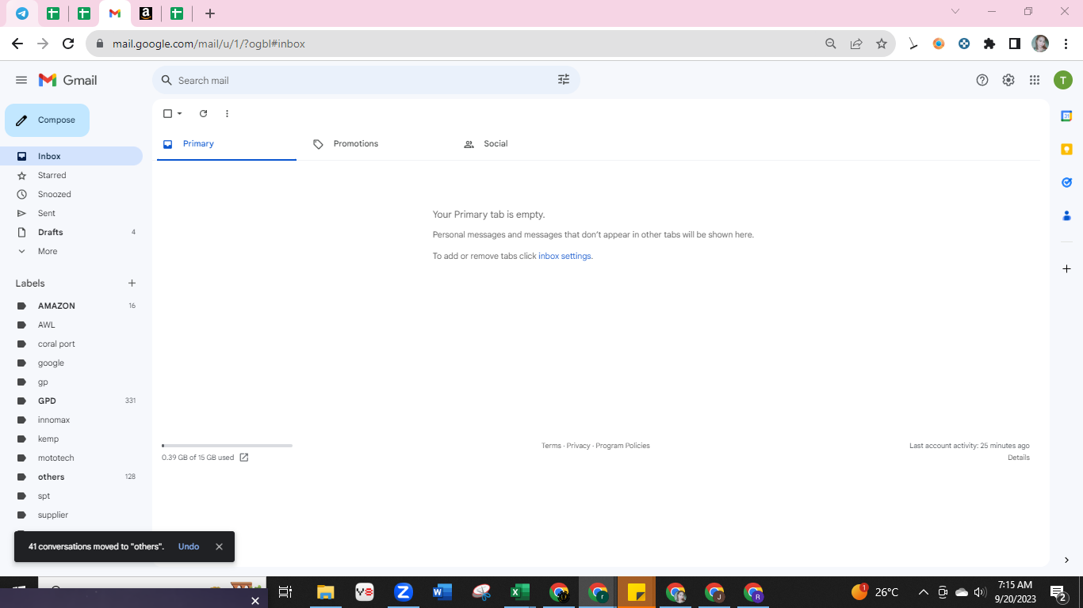Open Excel from the taskbar

(520, 592)
